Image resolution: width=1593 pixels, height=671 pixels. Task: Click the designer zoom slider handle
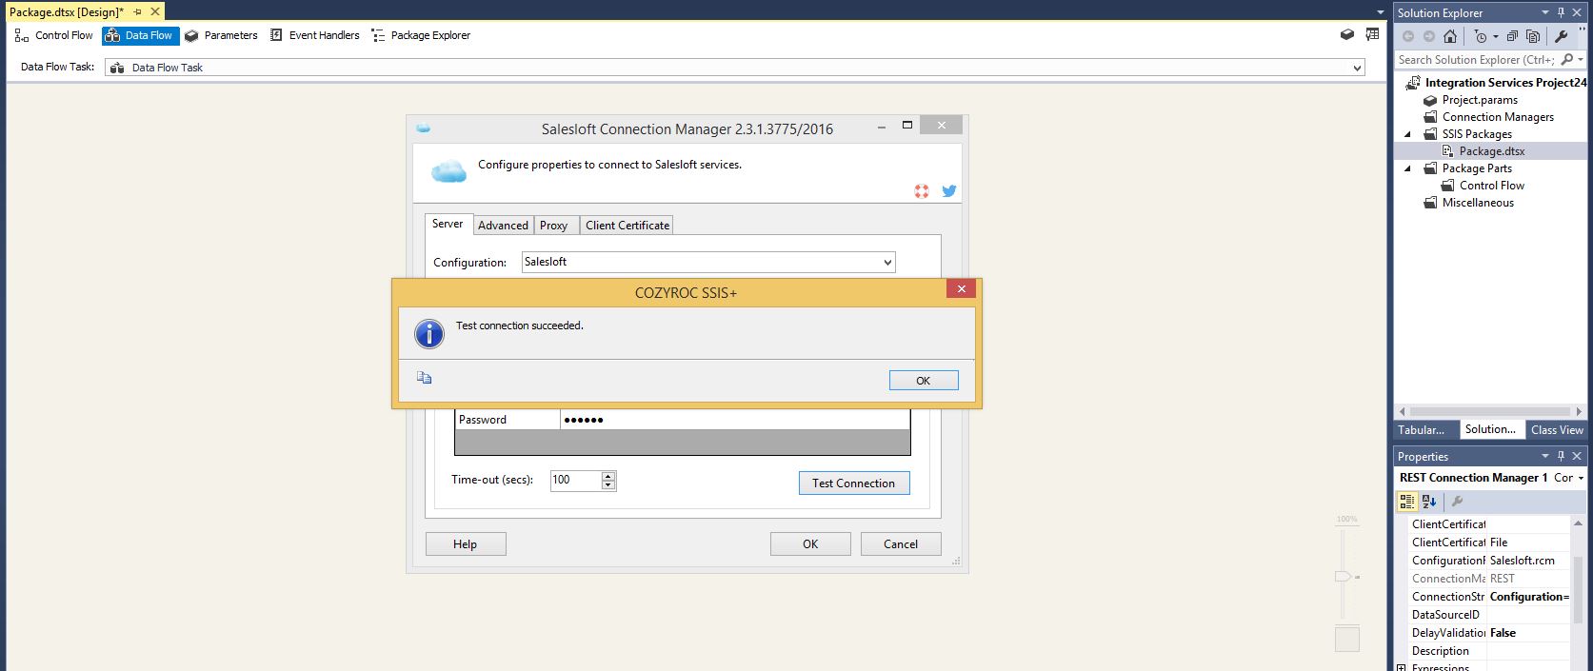[1343, 577]
